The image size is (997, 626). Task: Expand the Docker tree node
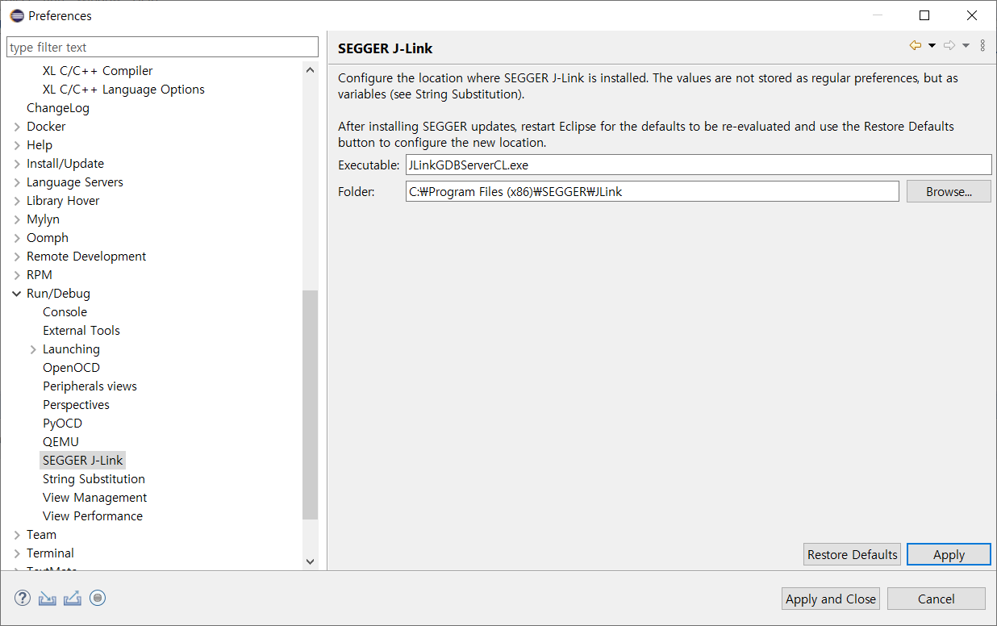tap(17, 127)
